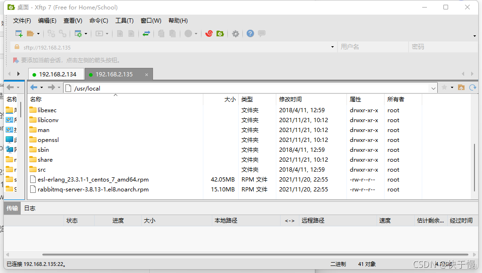Switch to the 192.168.2.134 tab

click(x=56, y=74)
